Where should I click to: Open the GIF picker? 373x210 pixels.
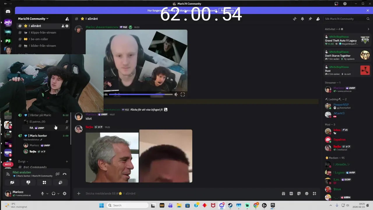[291, 193]
